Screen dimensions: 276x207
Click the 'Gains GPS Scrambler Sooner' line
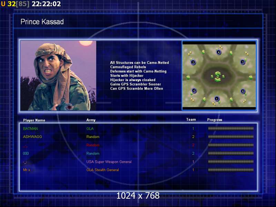pos(136,84)
